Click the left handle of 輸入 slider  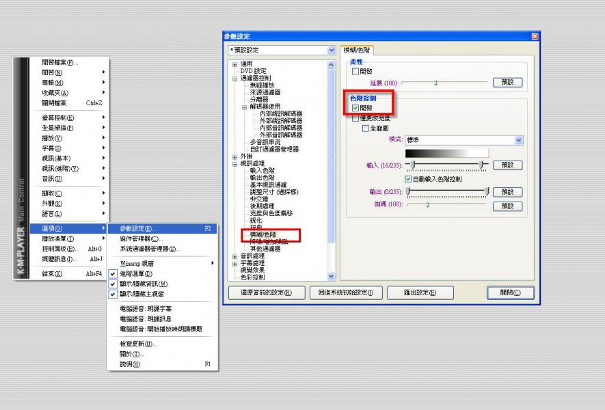pyautogui.click(x=412, y=165)
